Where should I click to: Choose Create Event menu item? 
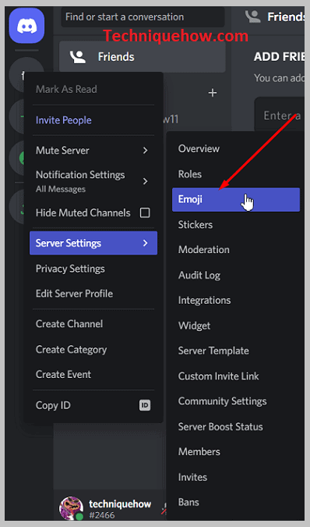[x=93, y=374]
